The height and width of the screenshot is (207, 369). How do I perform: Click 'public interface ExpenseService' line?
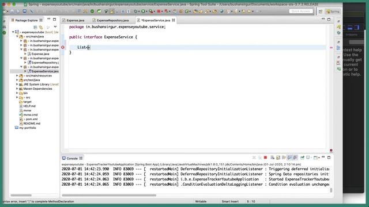[x=103, y=37]
